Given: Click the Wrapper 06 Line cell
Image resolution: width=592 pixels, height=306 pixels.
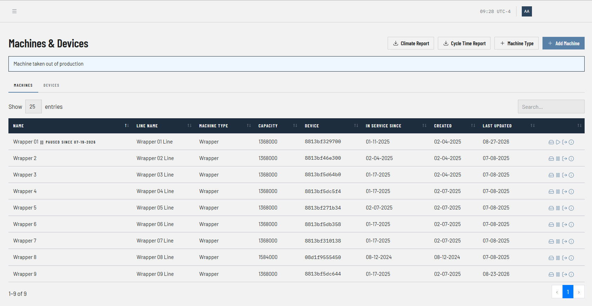Looking at the screenshot, I should point(155,224).
